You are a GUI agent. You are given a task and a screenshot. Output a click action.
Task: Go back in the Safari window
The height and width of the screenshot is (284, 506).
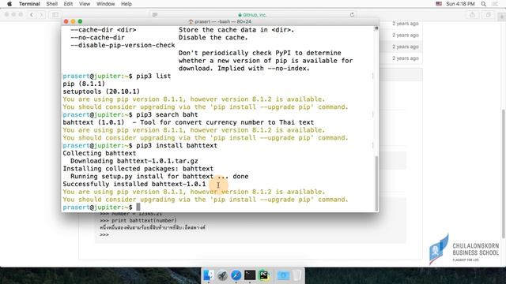click(x=32, y=15)
